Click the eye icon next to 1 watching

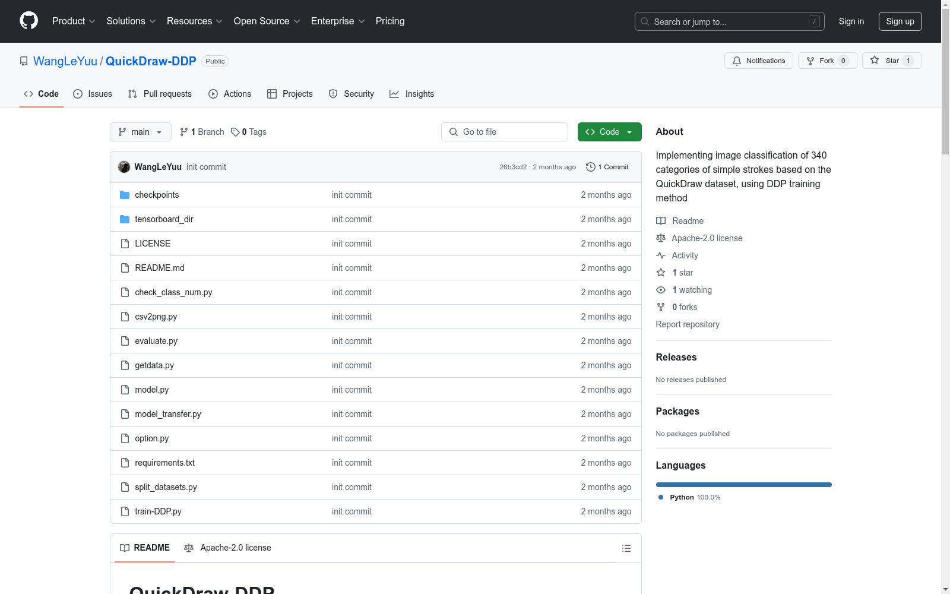pos(661,290)
